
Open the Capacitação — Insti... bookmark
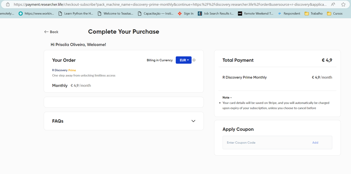click(x=155, y=13)
